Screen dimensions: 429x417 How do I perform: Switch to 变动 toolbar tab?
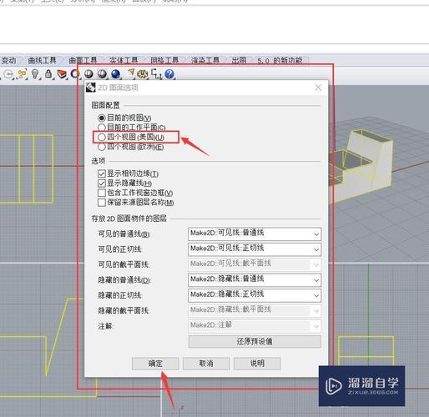9,60
